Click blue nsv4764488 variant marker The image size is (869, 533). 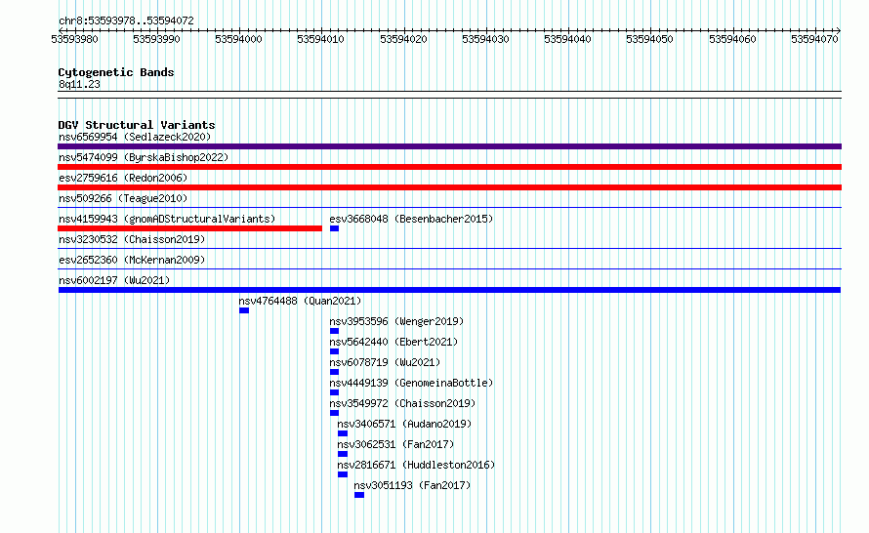coord(244,310)
